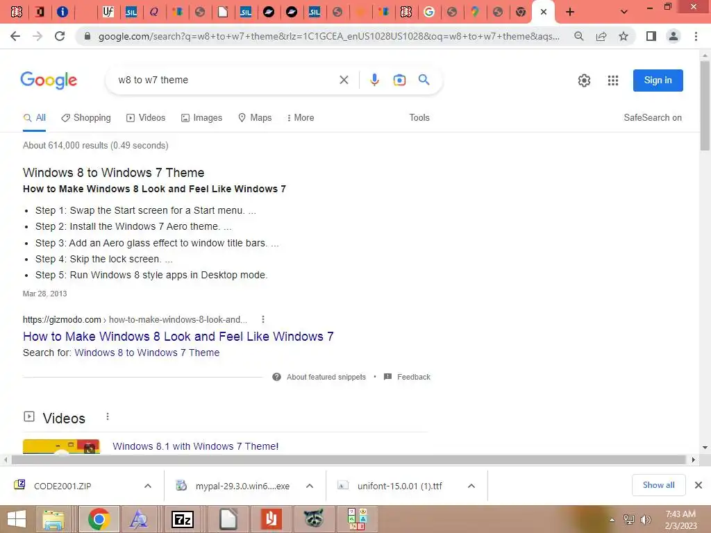This screenshot has height=533, width=711.
Task: Go back to the previous page
Action: click(x=15, y=36)
